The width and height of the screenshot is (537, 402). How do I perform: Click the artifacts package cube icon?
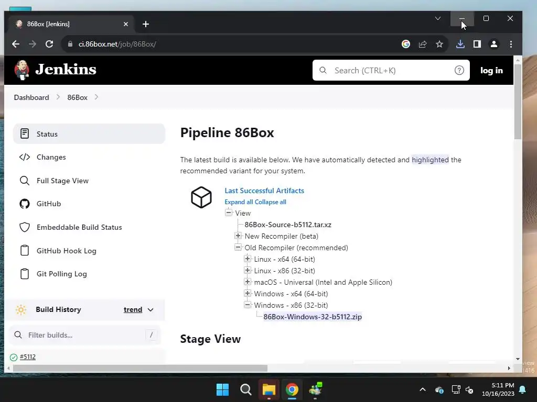[x=201, y=197]
